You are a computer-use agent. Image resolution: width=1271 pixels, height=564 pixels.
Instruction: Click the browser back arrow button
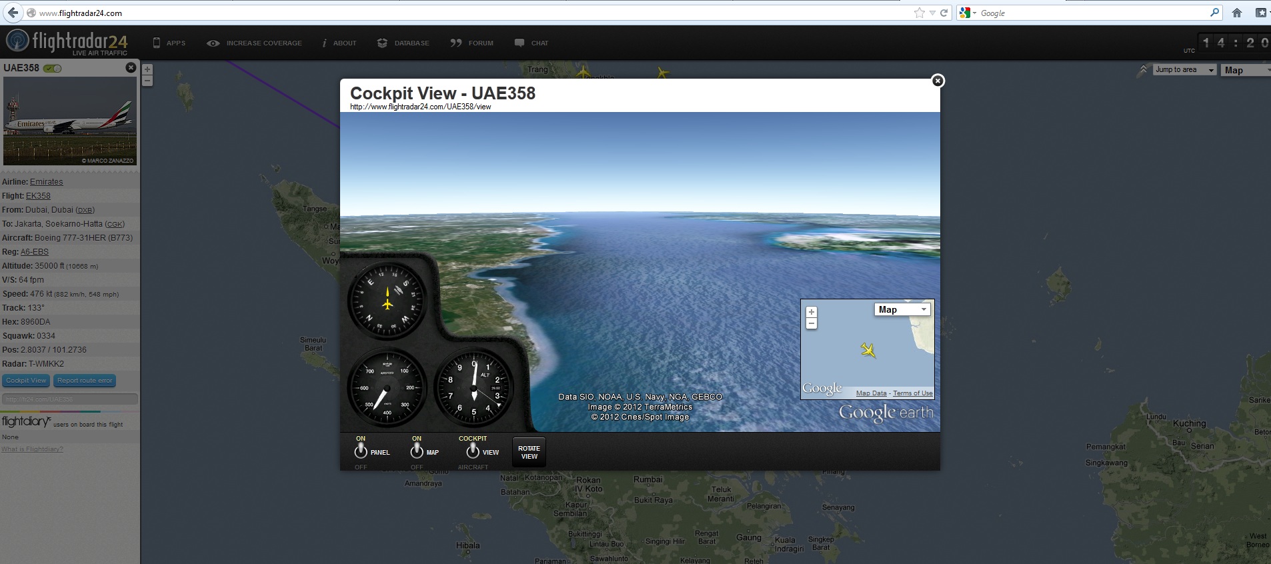click(13, 13)
